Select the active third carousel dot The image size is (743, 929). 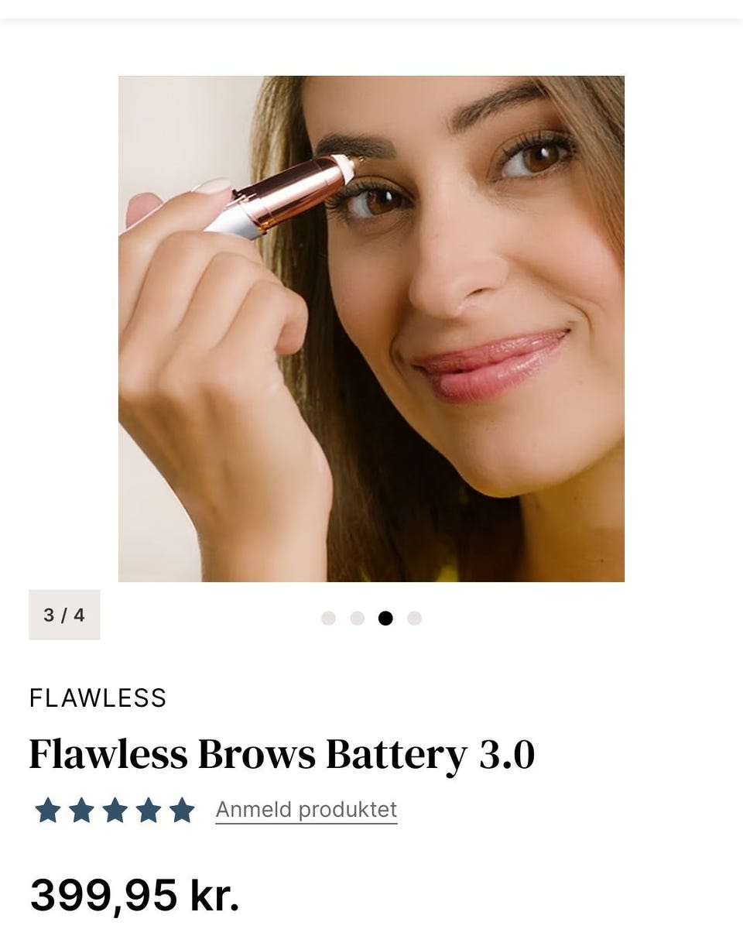pos(385,618)
